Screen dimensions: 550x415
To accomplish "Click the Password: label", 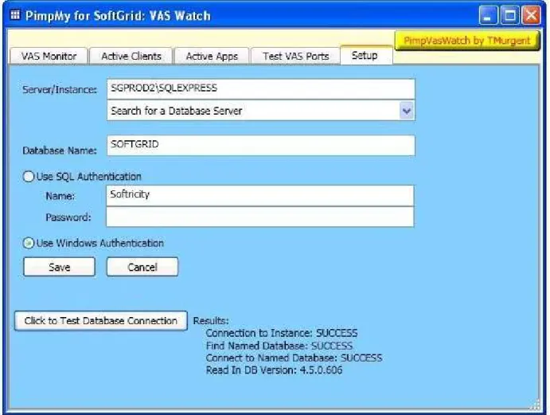I will (68, 217).
